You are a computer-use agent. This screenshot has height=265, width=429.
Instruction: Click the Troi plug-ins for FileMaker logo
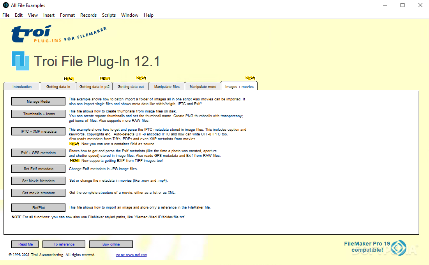point(59,34)
